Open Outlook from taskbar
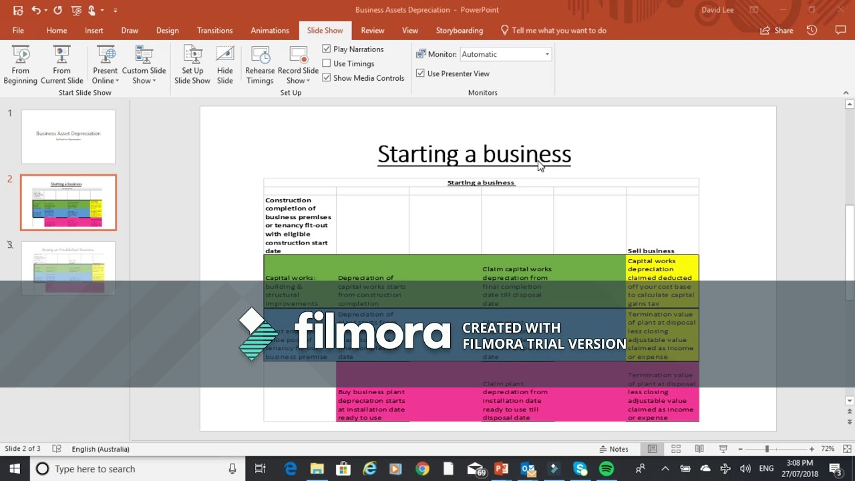The image size is (855, 481). [528, 469]
